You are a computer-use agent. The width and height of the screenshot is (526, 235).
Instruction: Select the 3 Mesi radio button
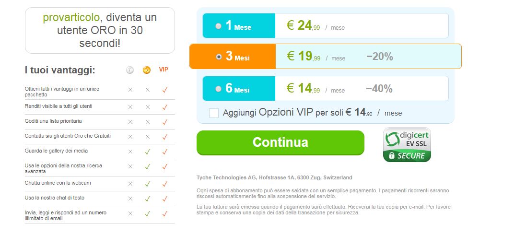(x=219, y=57)
